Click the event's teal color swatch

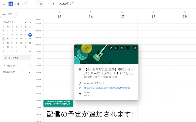pyautogui.click(x=80, y=69)
